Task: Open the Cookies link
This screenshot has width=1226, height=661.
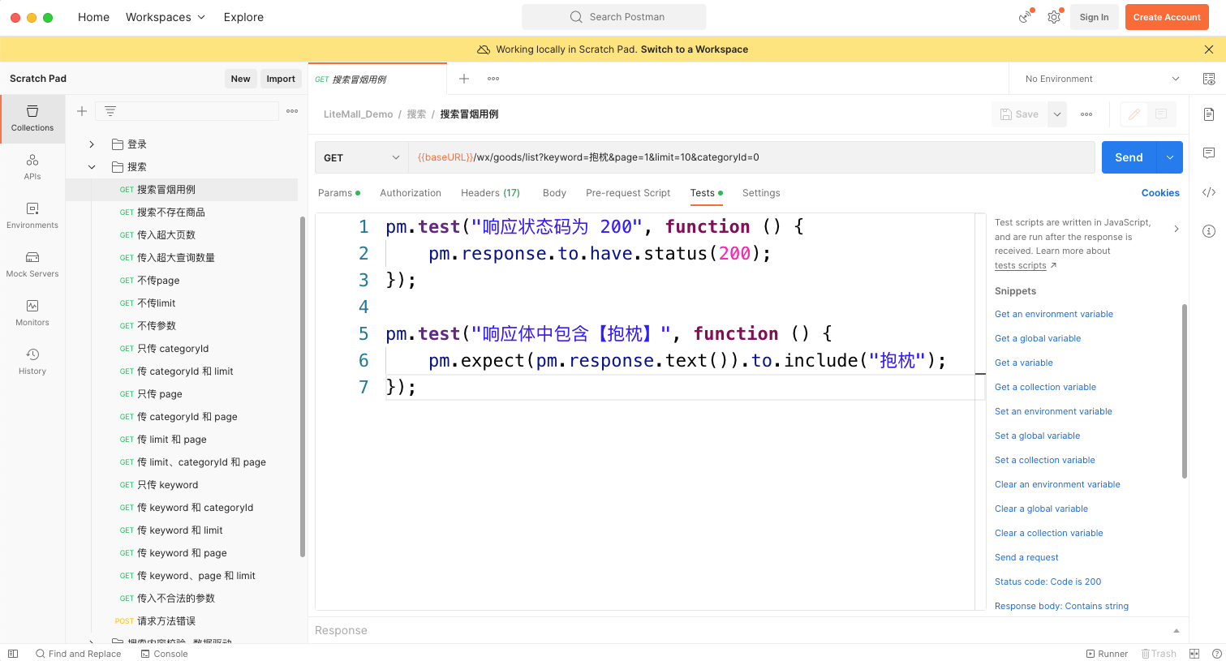Action: coord(1160,193)
